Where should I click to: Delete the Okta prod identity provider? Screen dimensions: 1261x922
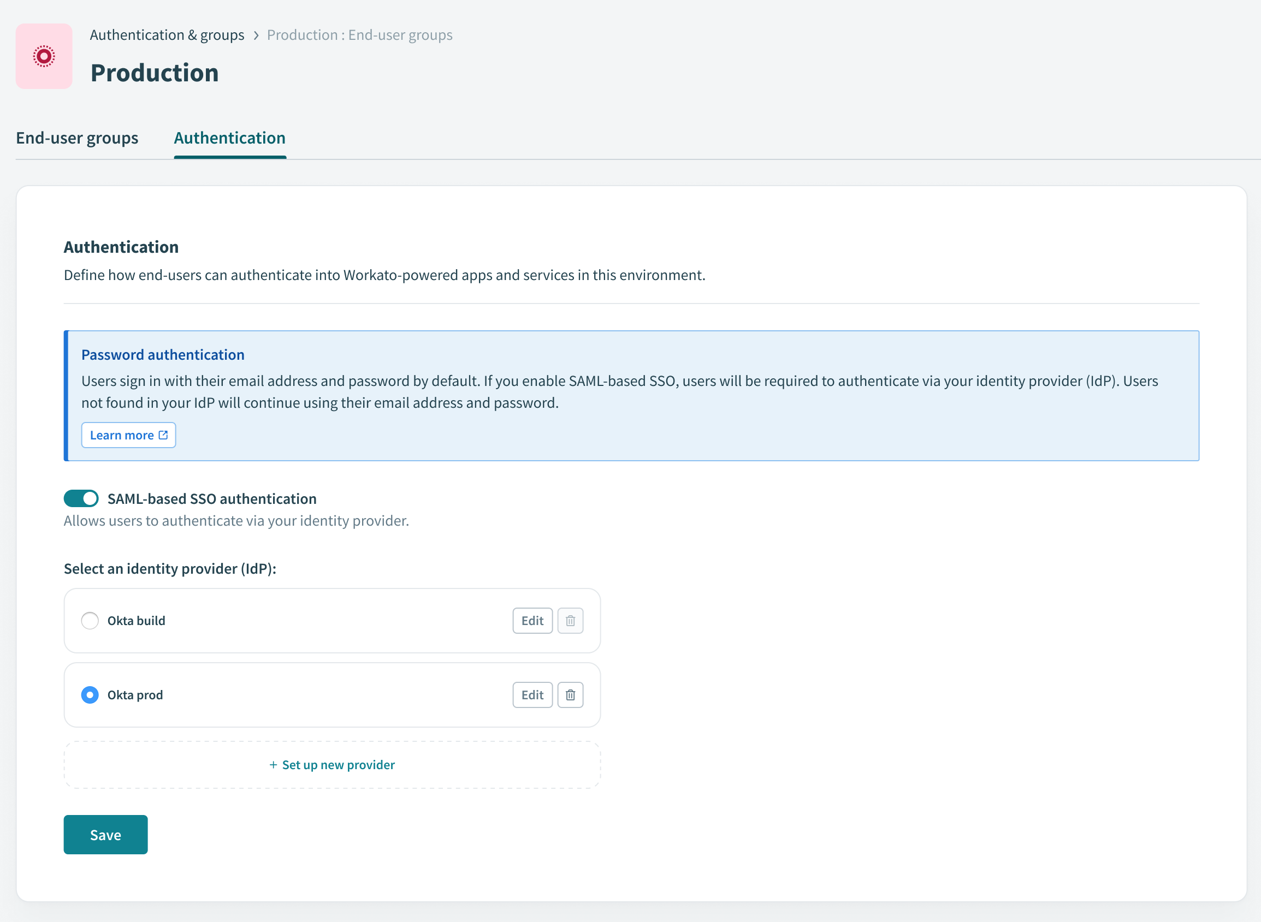[x=570, y=694]
